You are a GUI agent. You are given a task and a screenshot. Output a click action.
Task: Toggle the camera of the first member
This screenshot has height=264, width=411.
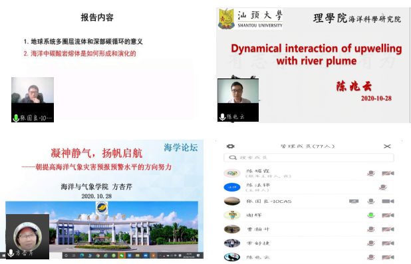coord(388,174)
